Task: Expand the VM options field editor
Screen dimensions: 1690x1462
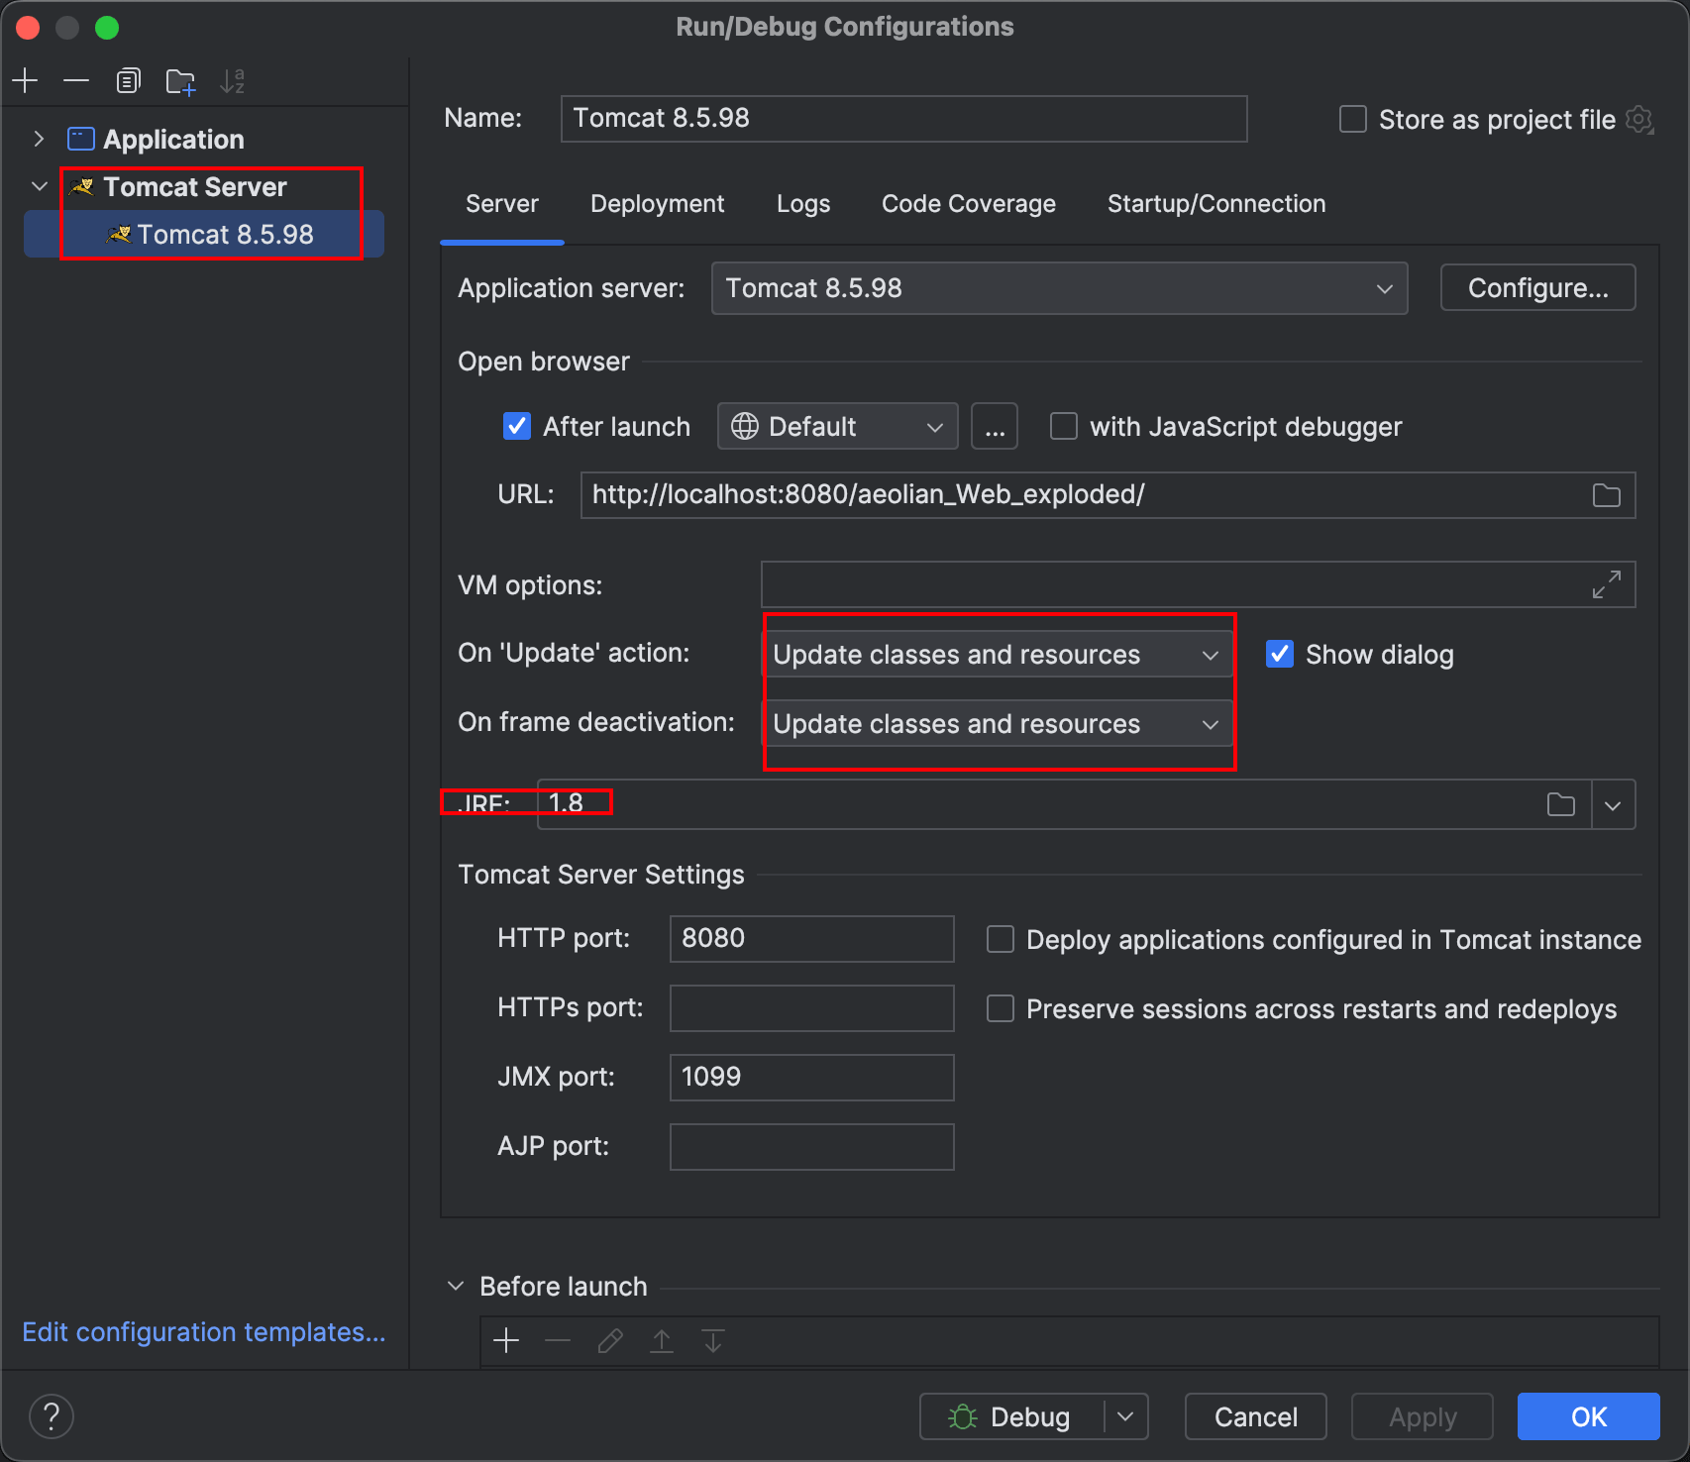Action: point(1606,584)
